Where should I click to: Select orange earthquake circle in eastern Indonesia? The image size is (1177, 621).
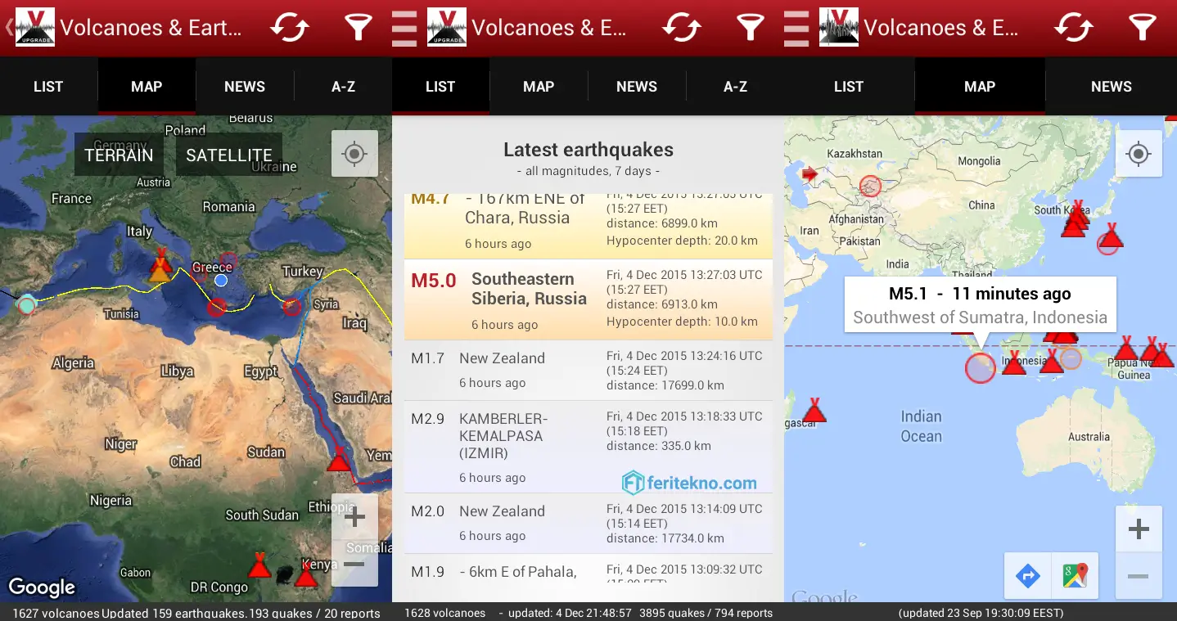tap(1071, 358)
